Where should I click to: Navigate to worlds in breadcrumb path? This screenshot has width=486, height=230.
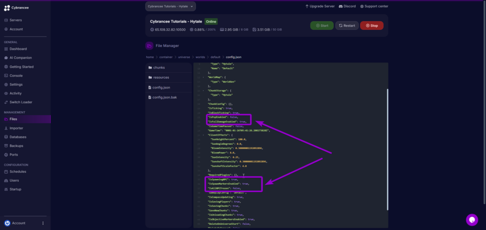(200, 57)
